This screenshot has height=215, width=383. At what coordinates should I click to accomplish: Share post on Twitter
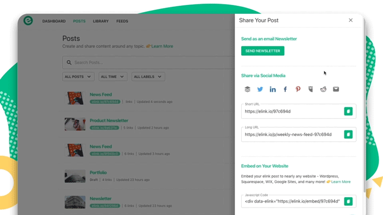260,89
